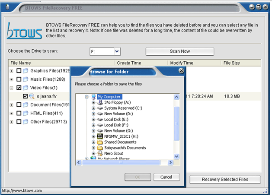Screen dimensions: 272x196
Task: Expand the Music Files category
Action: [x=11, y=79]
